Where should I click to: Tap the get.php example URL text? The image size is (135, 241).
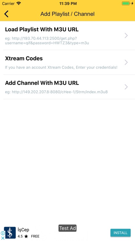coord(47,40)
